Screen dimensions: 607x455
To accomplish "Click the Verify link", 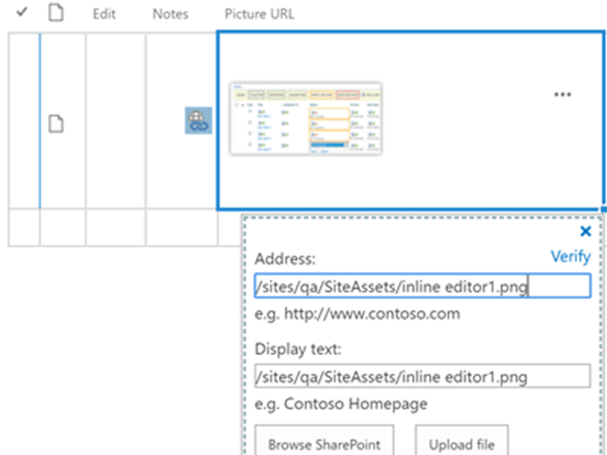I will click(570, 256).
